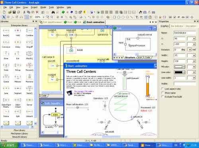Viewport: 199px width, 148px height.
Task: Click the Save icon in the toolbar
Action: 14,12
